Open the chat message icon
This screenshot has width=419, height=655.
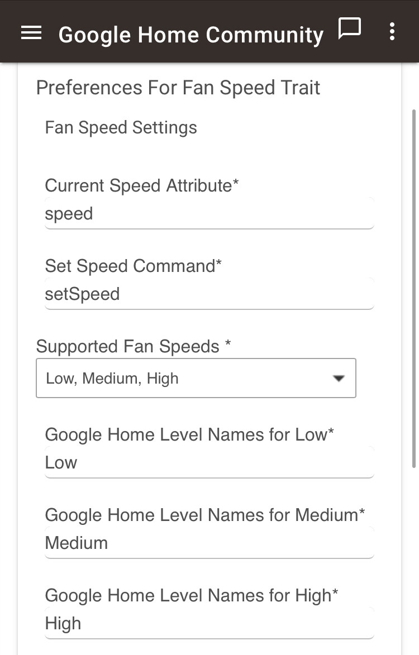pos(350,29)
